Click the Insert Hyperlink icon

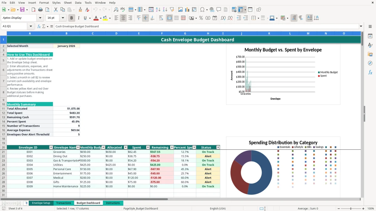(212, 10)
